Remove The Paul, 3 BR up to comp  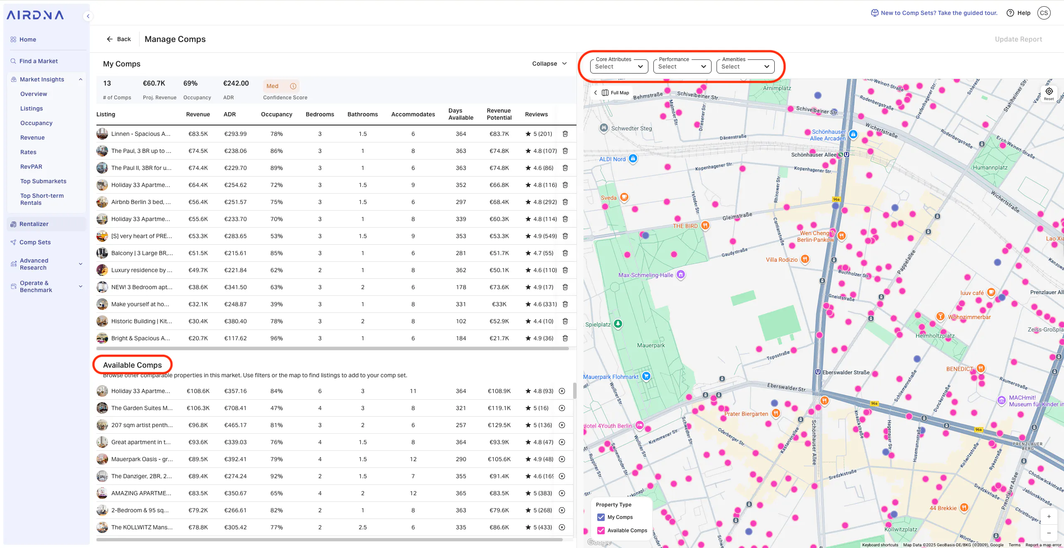click(565, 151)
